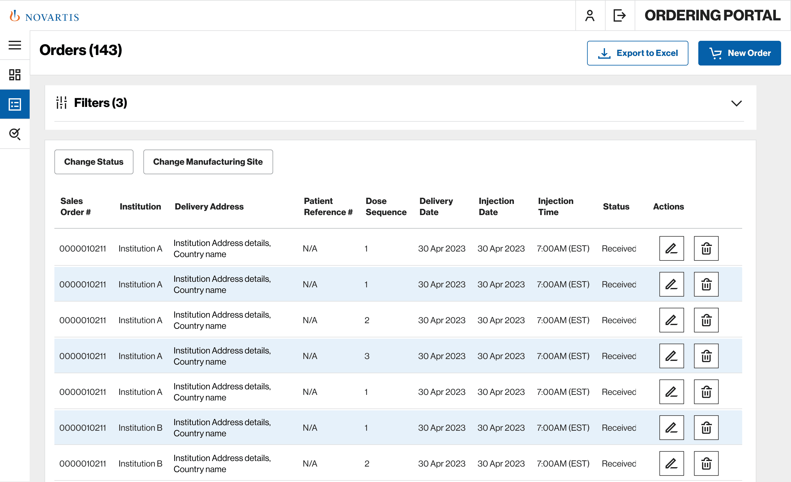Create a New Order

click(x=739, y=53)
